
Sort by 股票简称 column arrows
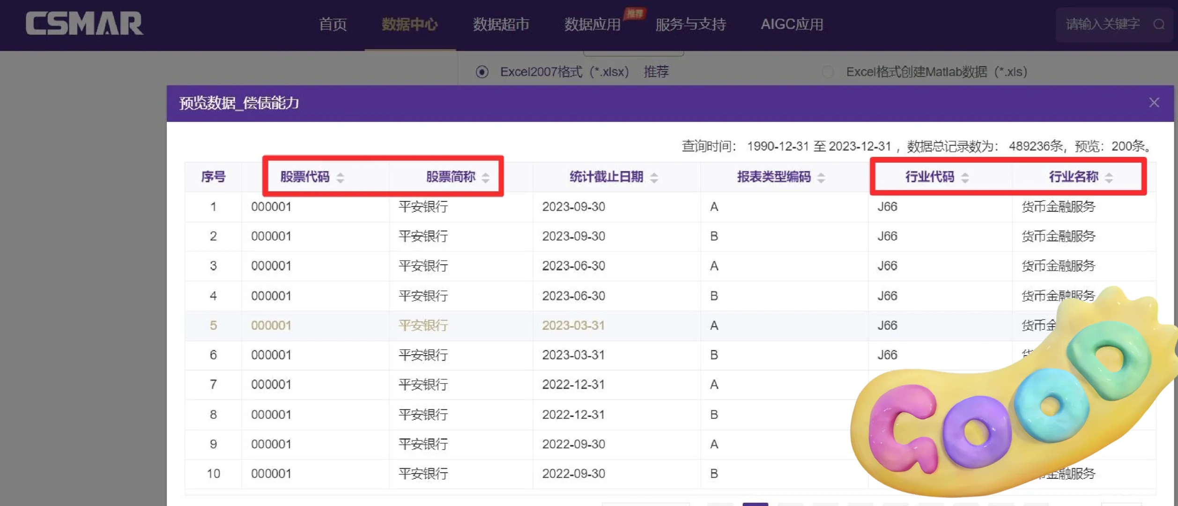(x=486, y=178)
